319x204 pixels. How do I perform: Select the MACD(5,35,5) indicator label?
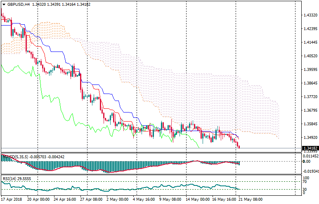coord(14,157)
